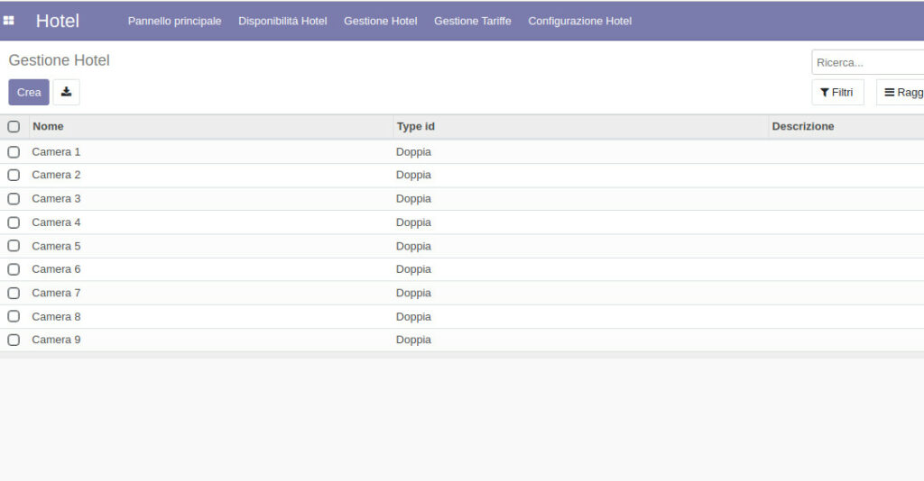The image size is (924, 481).
Task: Open the Camera 3 record row
Action: [56, 199]
